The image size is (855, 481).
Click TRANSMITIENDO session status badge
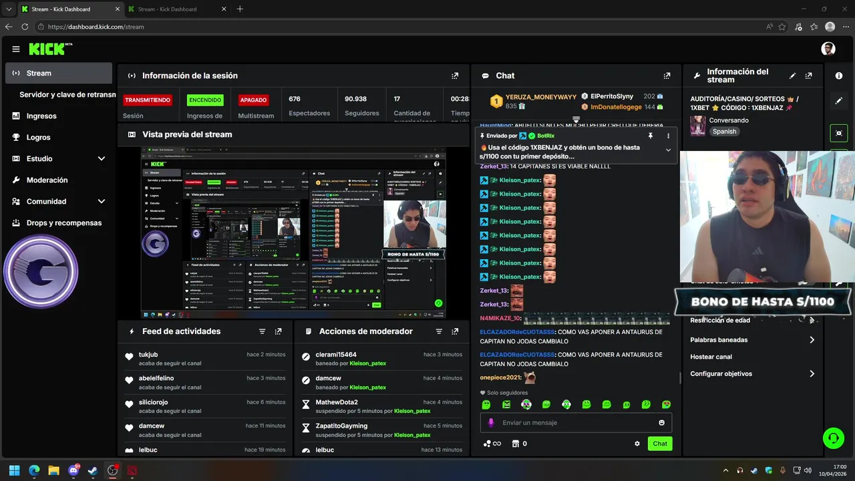click(x=147, y=100)
